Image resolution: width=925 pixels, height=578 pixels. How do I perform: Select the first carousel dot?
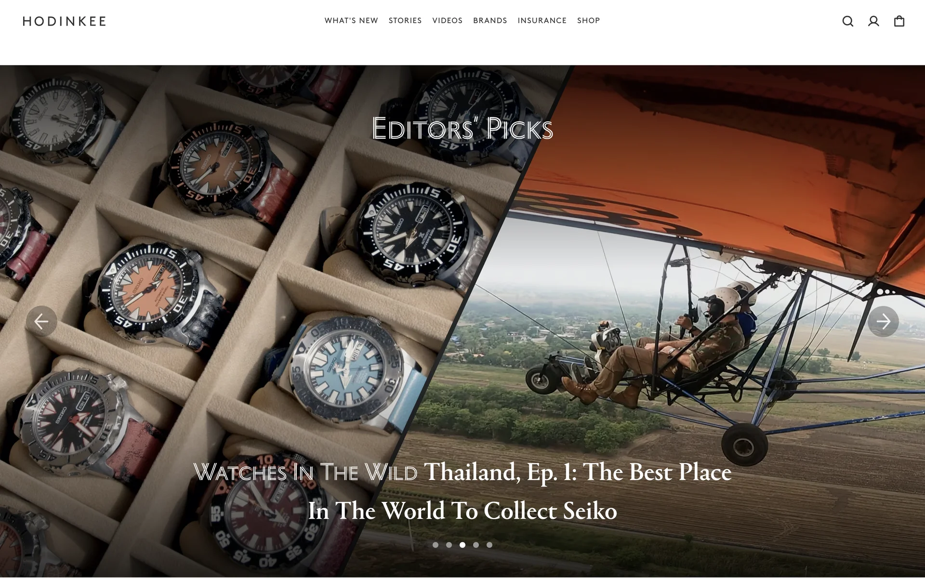[x=436, y=545]
